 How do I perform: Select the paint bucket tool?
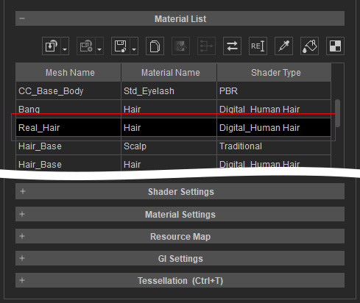[x=309, y=46]
